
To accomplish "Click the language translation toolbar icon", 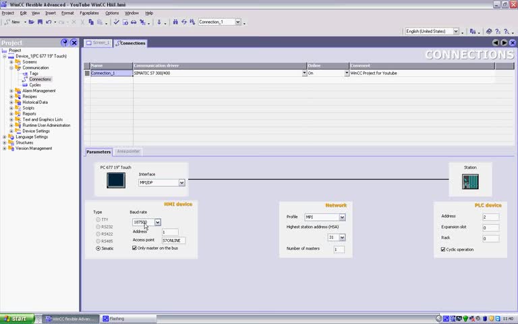I will [x=473, y=32].
